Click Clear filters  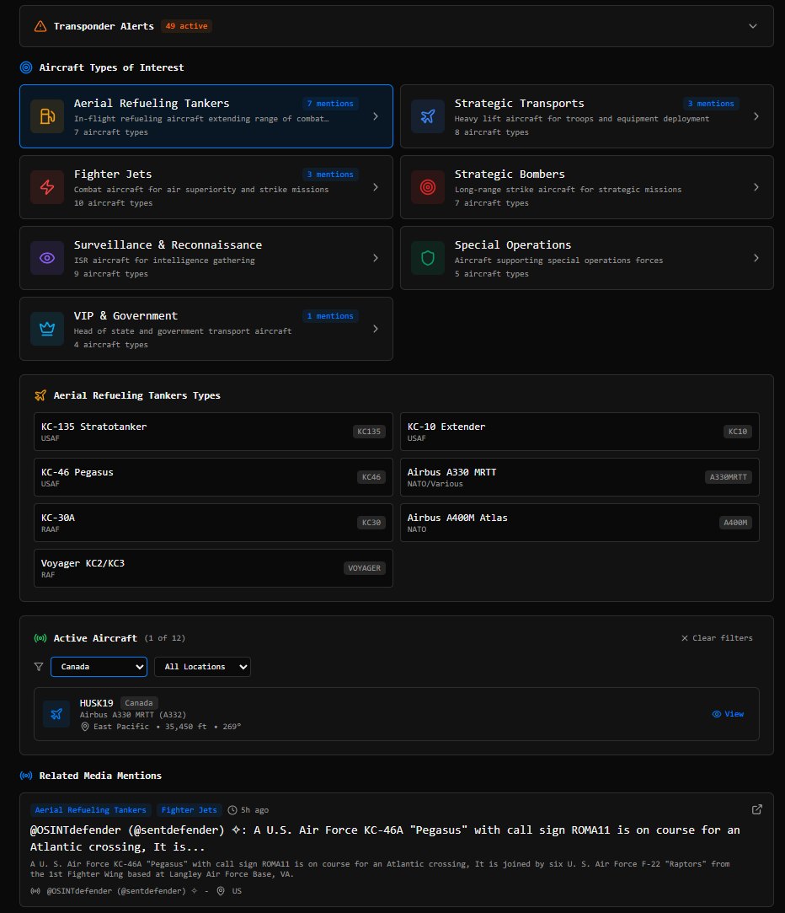717,638
